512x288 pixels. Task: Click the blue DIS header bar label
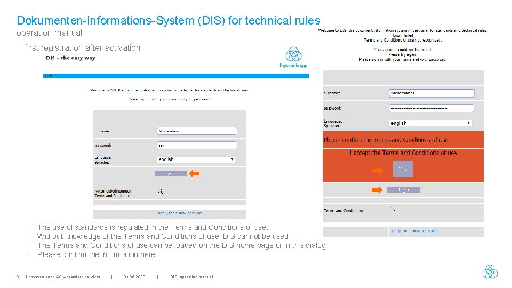49,76
